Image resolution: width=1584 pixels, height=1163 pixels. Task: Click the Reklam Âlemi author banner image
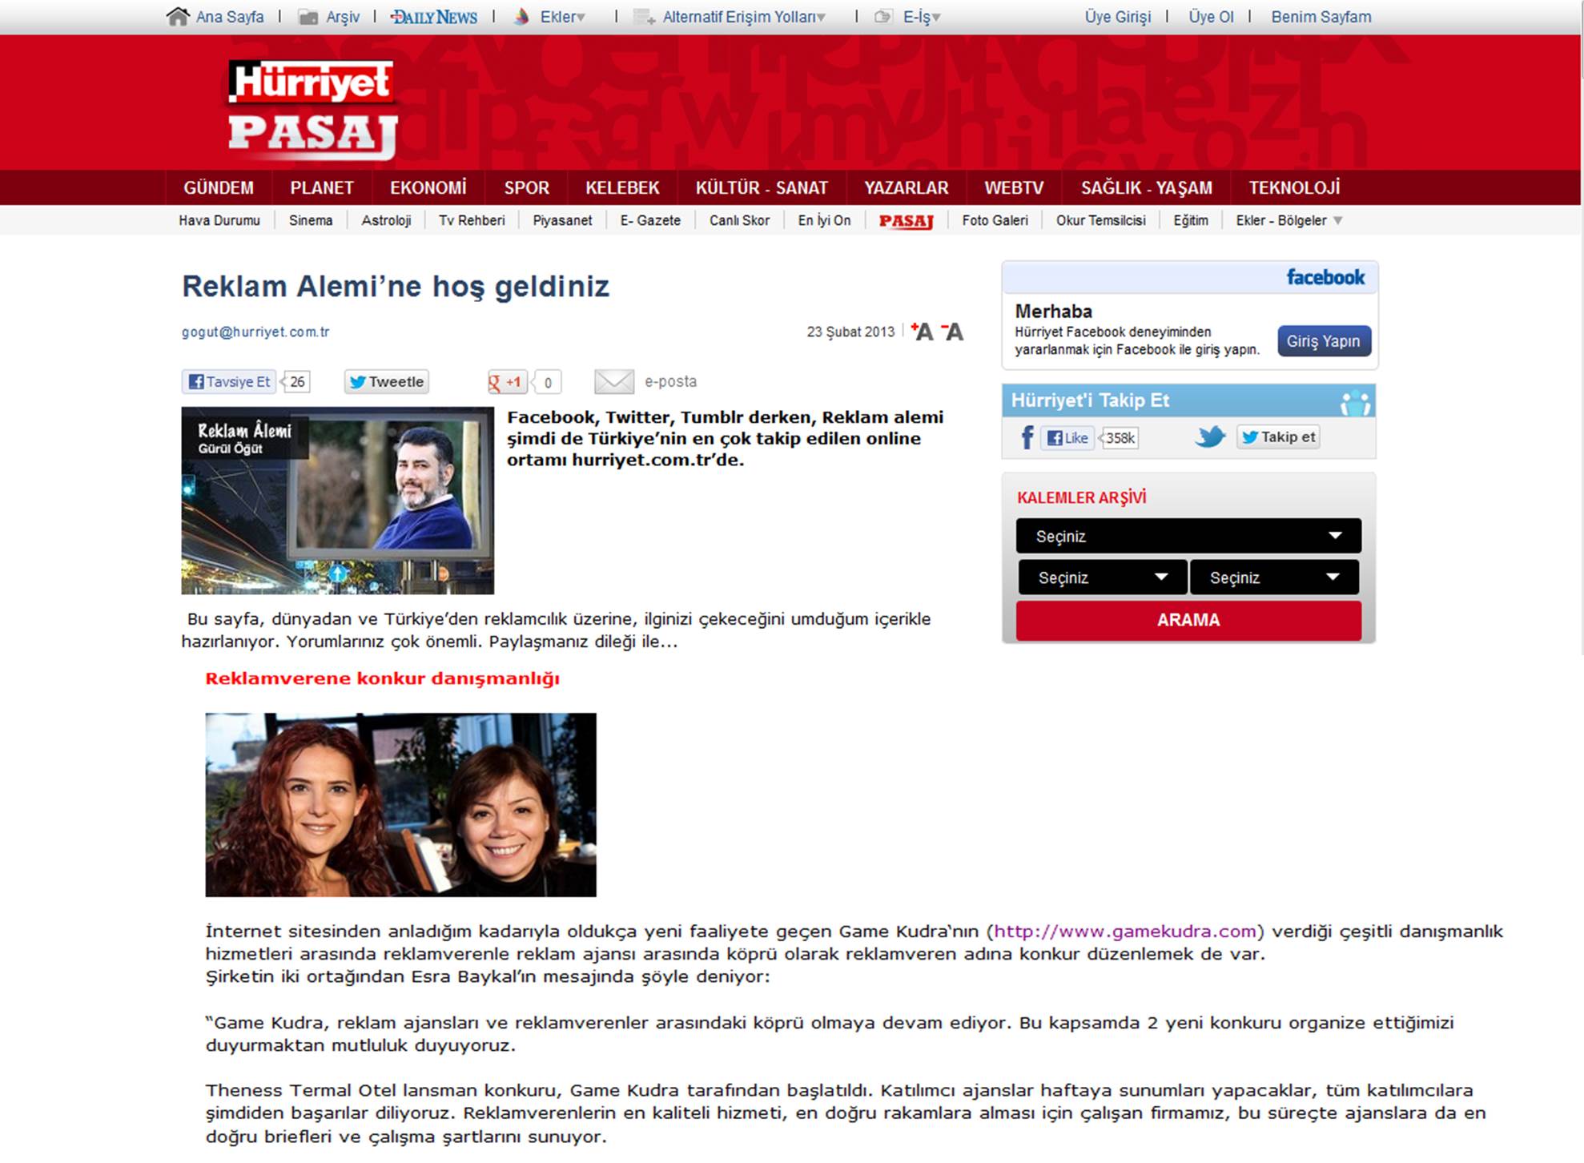click(x=337, y=501)
